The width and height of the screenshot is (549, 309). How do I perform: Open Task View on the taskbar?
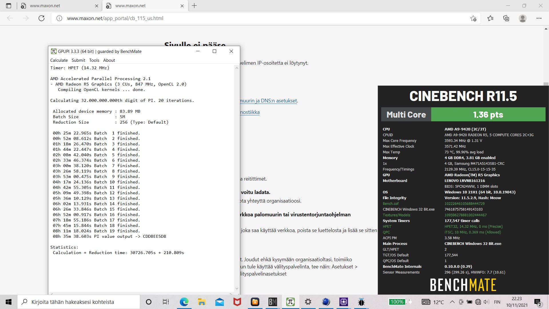pyautogui.click(x=166, y=302)
